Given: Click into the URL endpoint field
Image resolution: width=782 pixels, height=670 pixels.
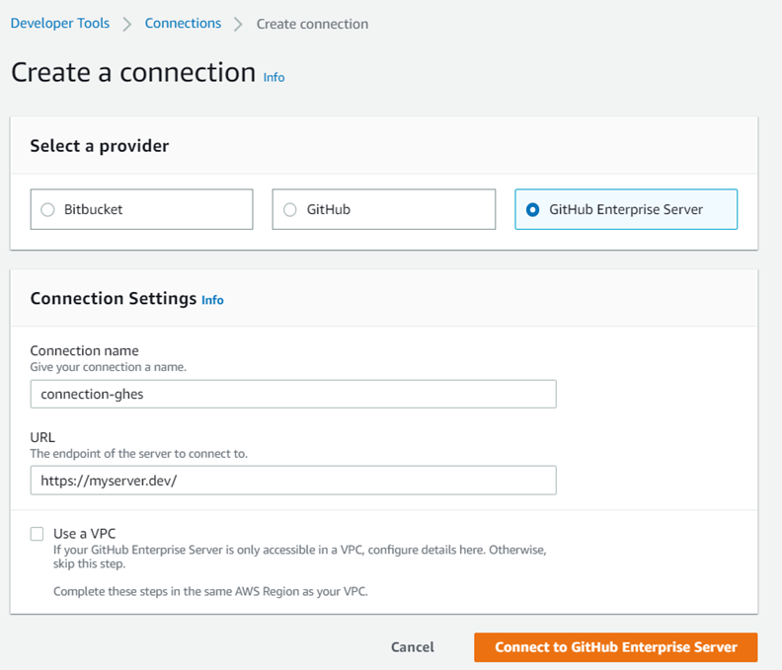Looking at the screenshot, I should click(x=293, y=481).
